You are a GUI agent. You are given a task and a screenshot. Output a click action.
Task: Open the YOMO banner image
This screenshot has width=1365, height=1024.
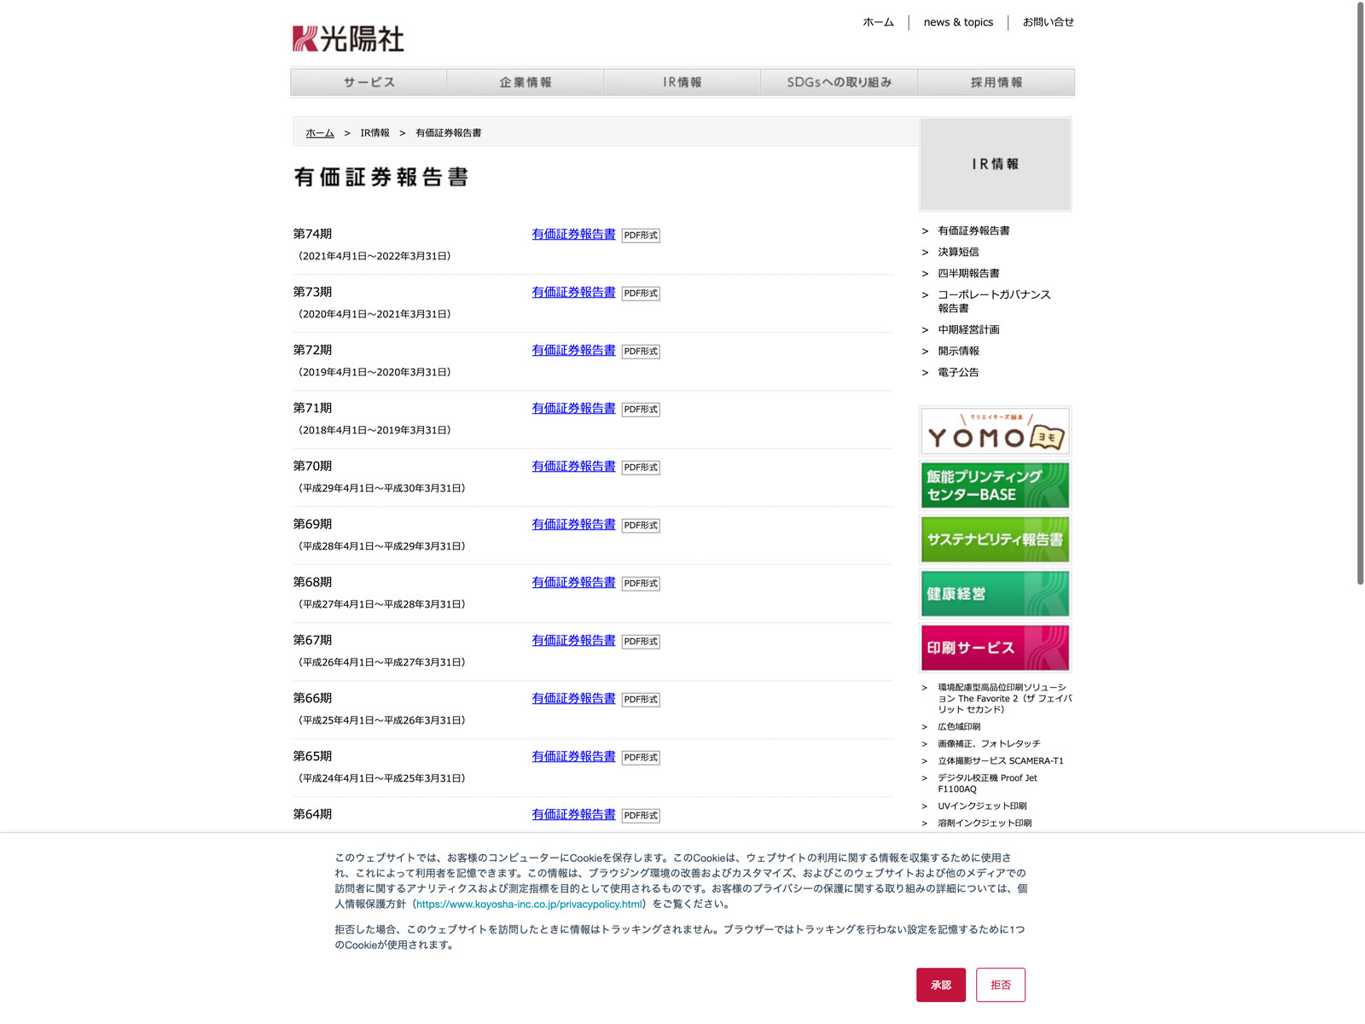tap(995, 431)
